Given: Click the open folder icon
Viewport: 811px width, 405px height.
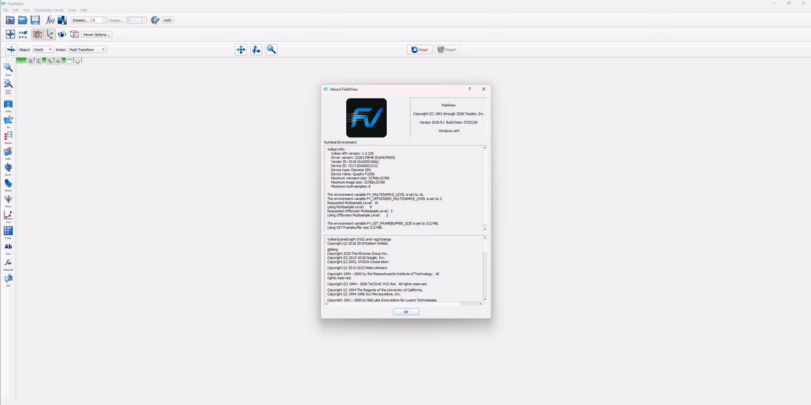Looking at the screenshot, I should 23,20.
